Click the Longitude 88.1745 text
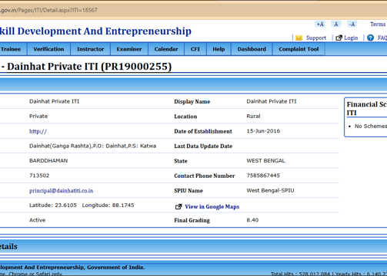 click(x=108, y=205)
